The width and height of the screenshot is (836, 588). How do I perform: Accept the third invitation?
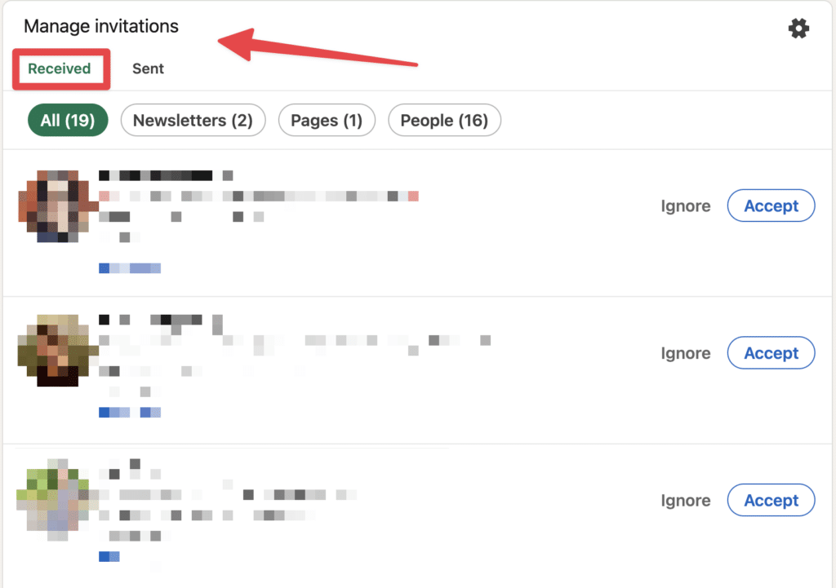click(x=771, y=500)
